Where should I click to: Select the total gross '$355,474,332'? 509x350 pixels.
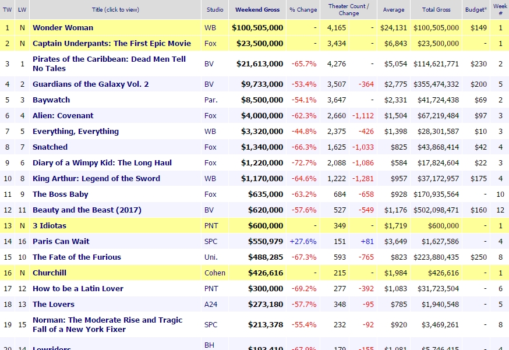436,84
